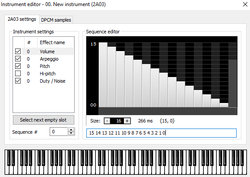The height and width of the screenshot is (177, 250).
Task: Toggle the Duty / Noise checkbox
Action: click(x=18, y=81)
